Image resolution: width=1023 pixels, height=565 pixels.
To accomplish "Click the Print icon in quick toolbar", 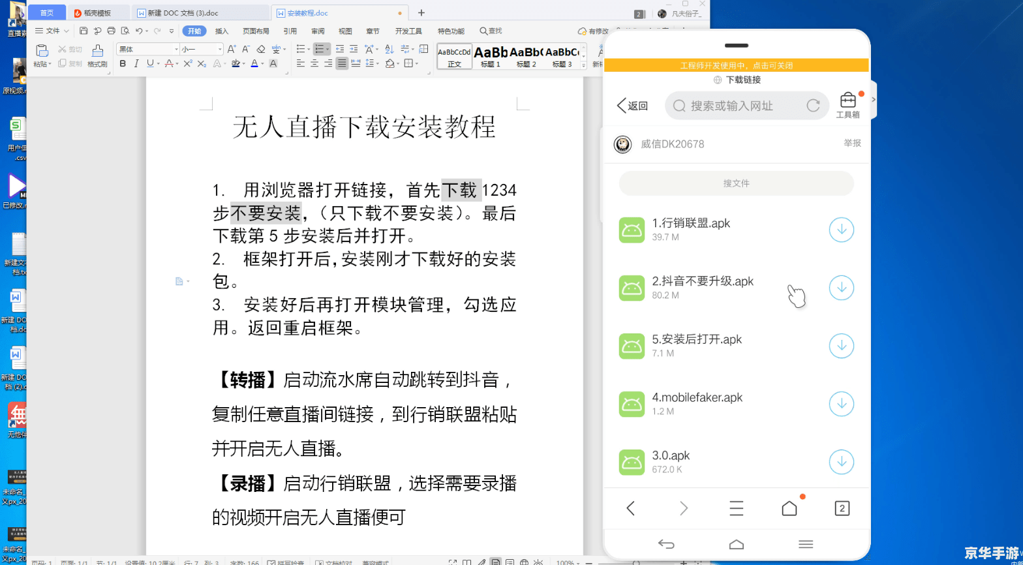I will coord(111,31).
